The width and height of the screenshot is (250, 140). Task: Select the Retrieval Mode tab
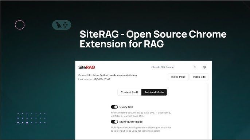coord(154,92)
